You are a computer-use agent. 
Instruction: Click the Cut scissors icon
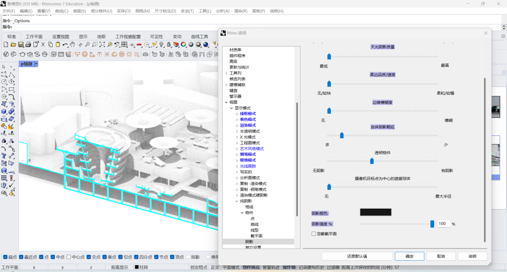tap(43, 44)
